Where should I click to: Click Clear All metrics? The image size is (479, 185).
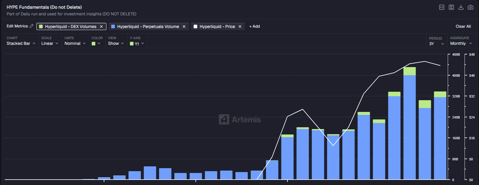point(463,26)
